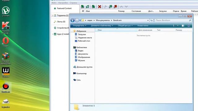Sort uTorrent list by Состояние column
This screenshot has width=198, height=111.
pyautogui.click(x=136, y=11)
